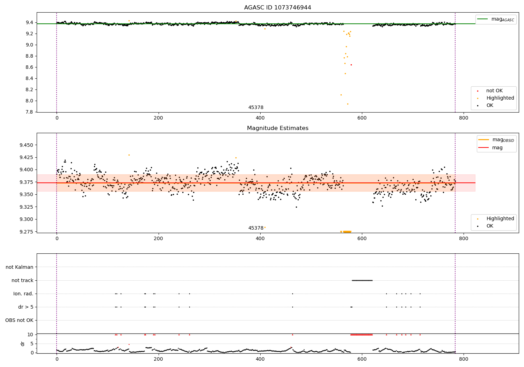
Task: Click the 8.0 tick on top plot
Action: [29, 101]
